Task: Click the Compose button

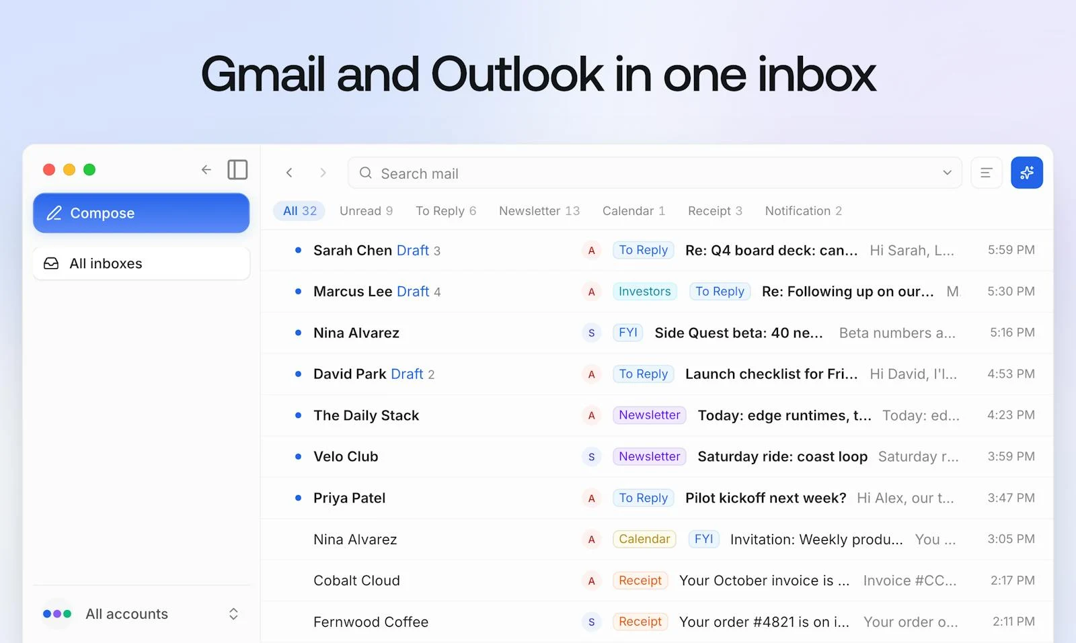Action: [x=141, y=213]
